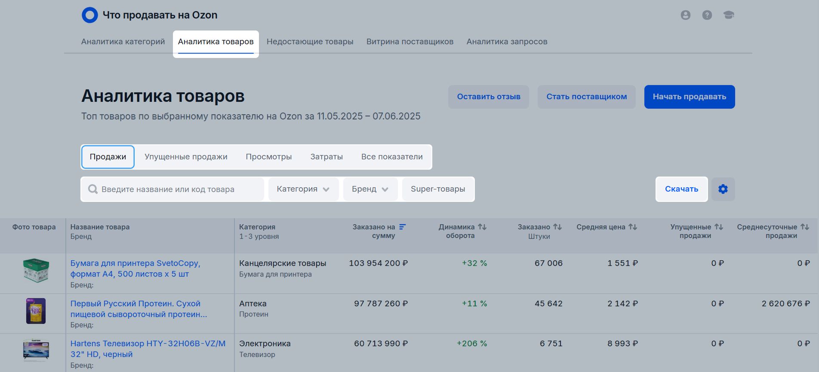Click Название товара column header
Image resolution: width=819 pixels, height=372 pixels.
click(x=100, y=227)
